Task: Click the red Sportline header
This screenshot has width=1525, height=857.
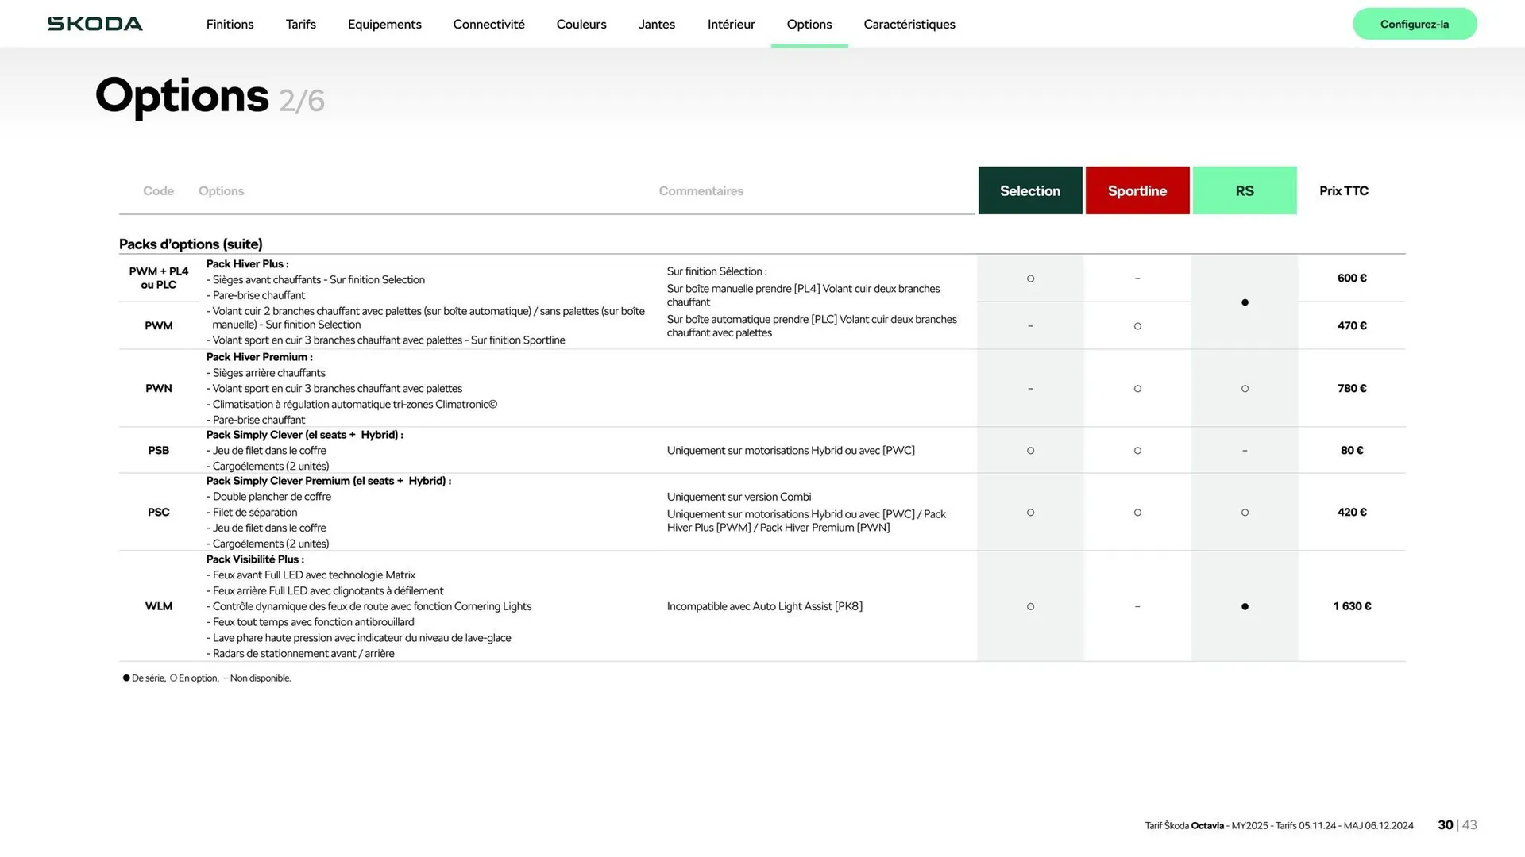Action: (1137, 190)
